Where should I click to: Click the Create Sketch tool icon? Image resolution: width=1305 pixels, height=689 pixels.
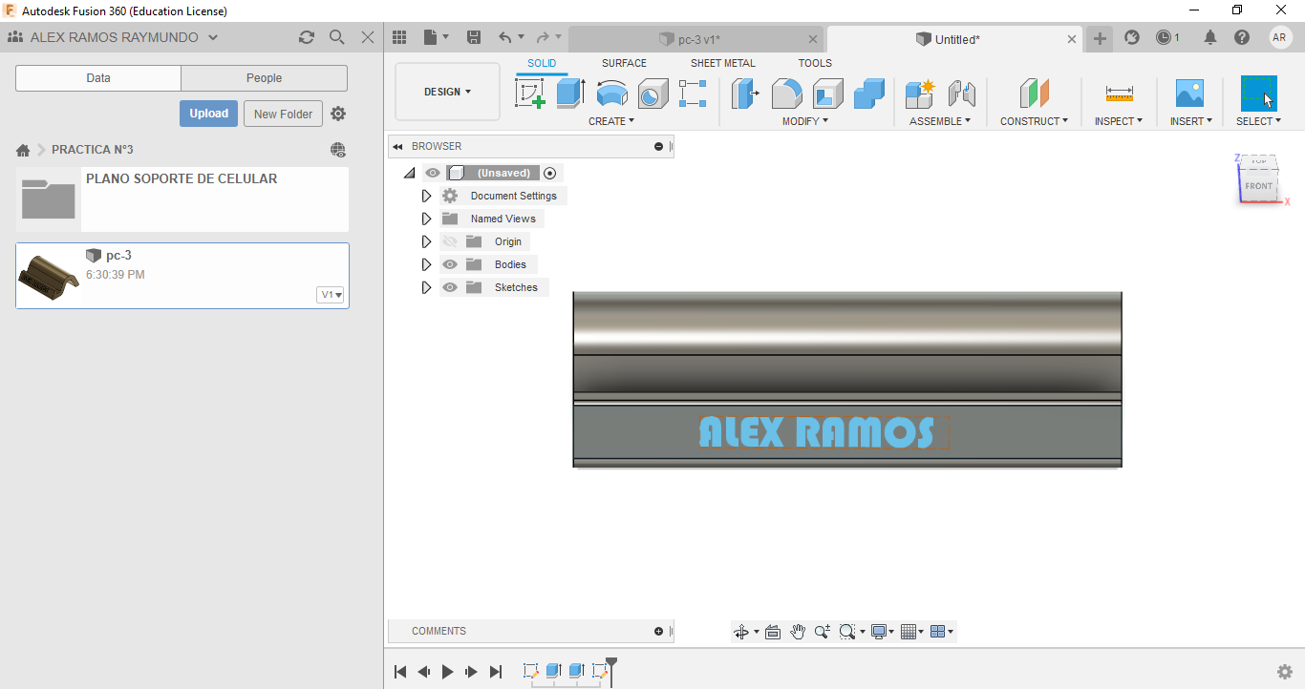pyautogui.click(x=529, y=94)
